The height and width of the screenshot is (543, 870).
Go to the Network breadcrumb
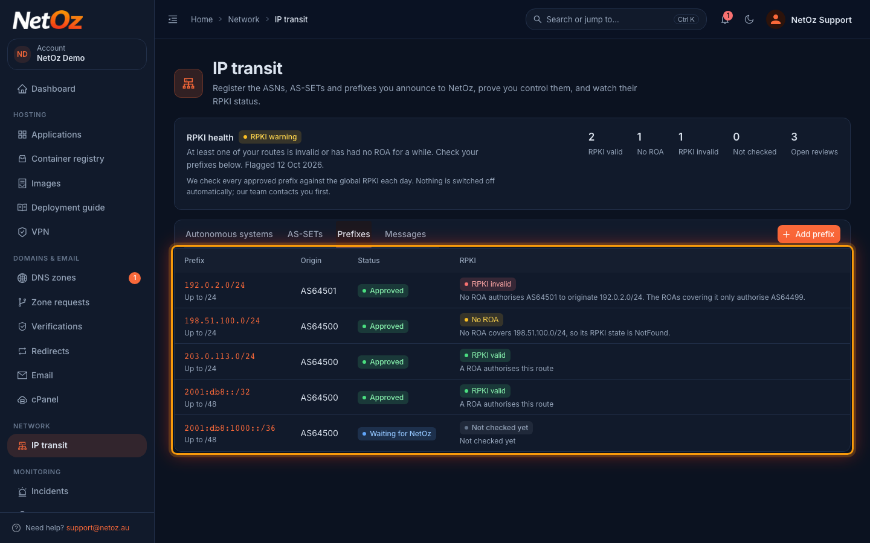pyautogui.click(x=243, y=19)
